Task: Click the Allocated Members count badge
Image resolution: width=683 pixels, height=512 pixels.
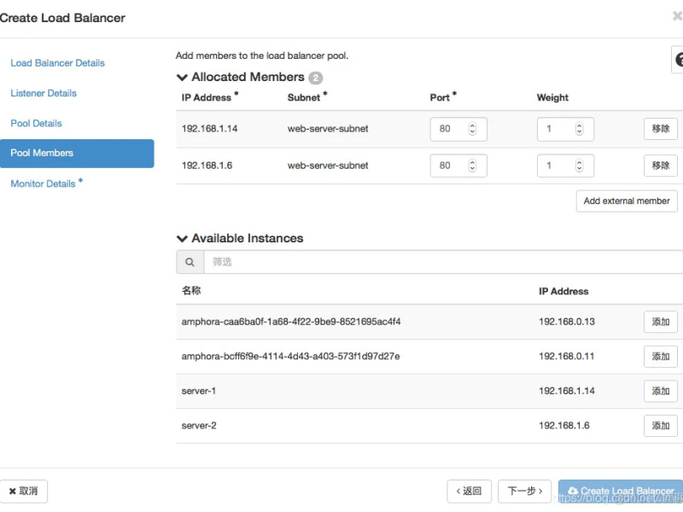Action: [x=316, y=78]
